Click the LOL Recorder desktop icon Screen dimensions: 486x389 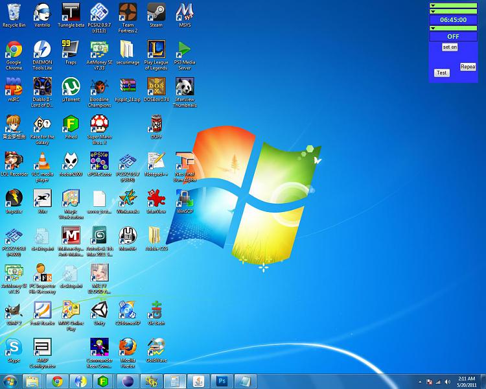[14, 164]
